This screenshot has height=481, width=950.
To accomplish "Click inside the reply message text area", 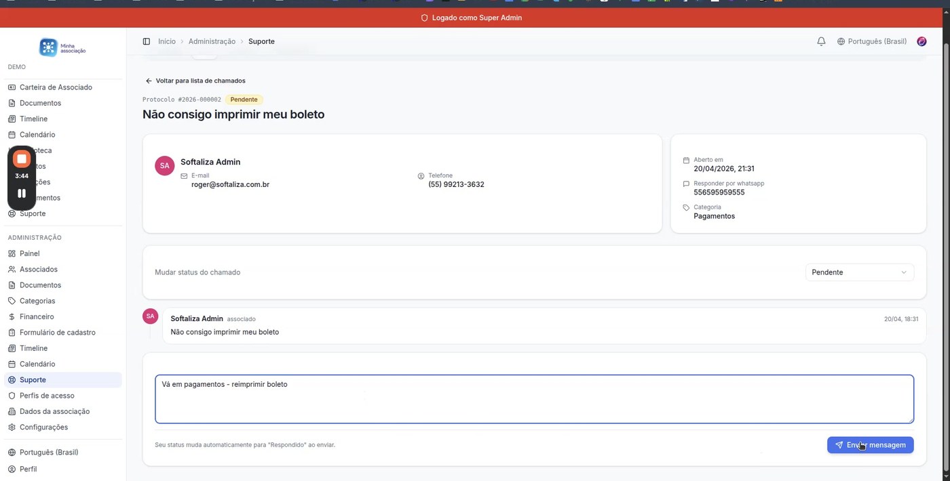I will tap(534, 404).
